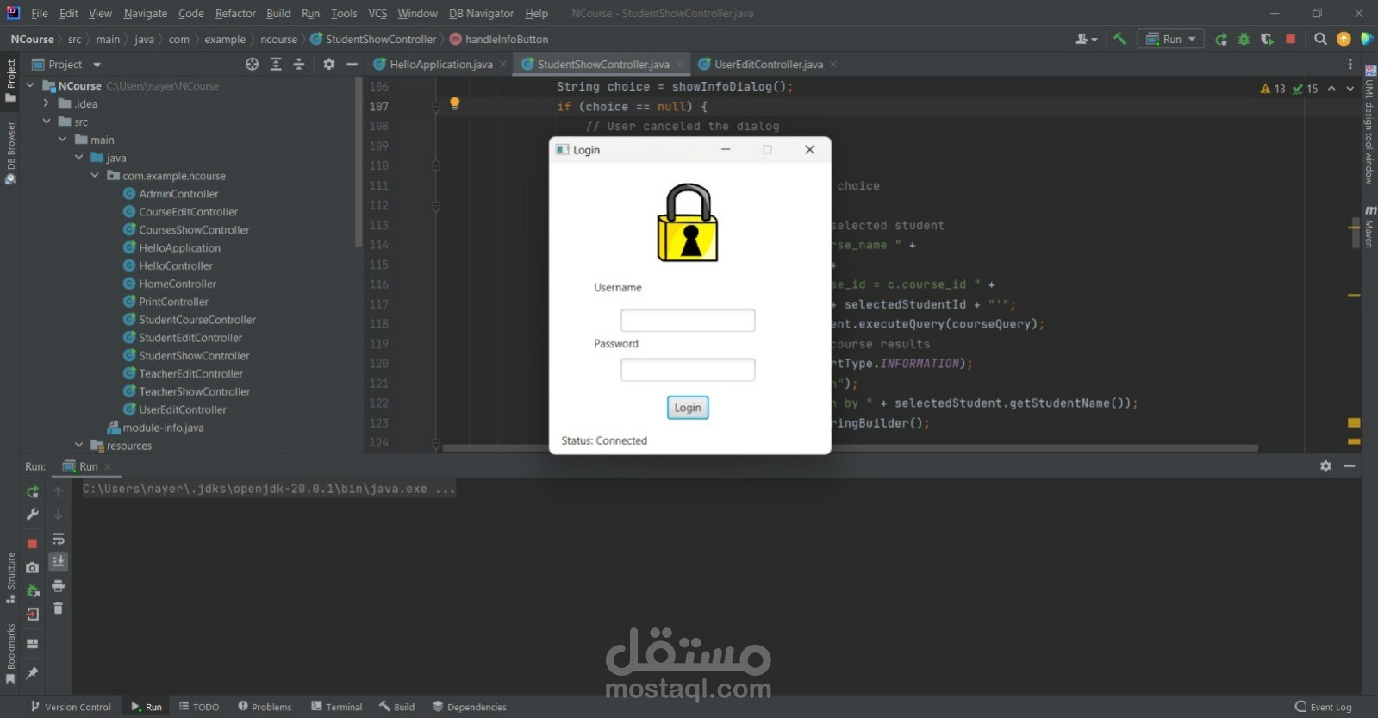Screen dimensions: 1378x718
Task: Open Run configuration dropdown
Action: [1172, 39]
